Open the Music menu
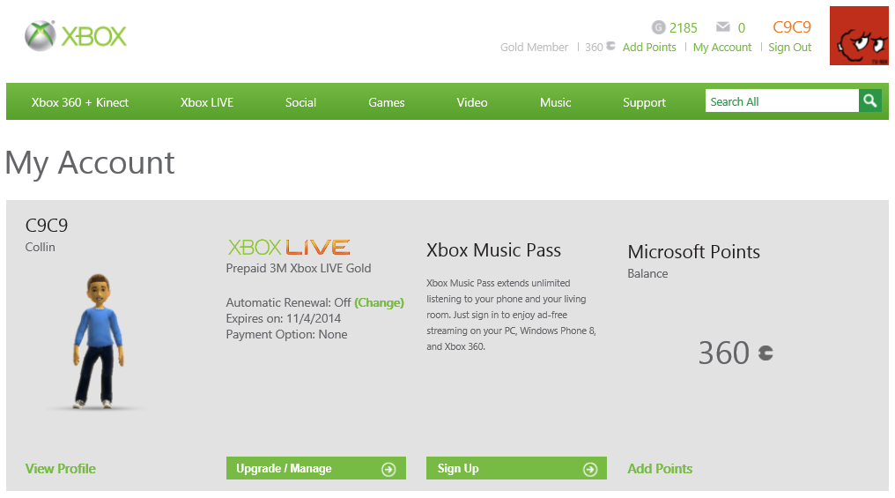 point(555,102)
